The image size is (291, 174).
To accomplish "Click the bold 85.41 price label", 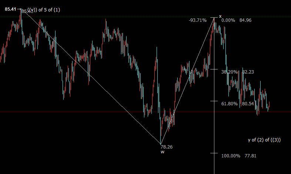I will pyautogui.click(x=10, y=9).
